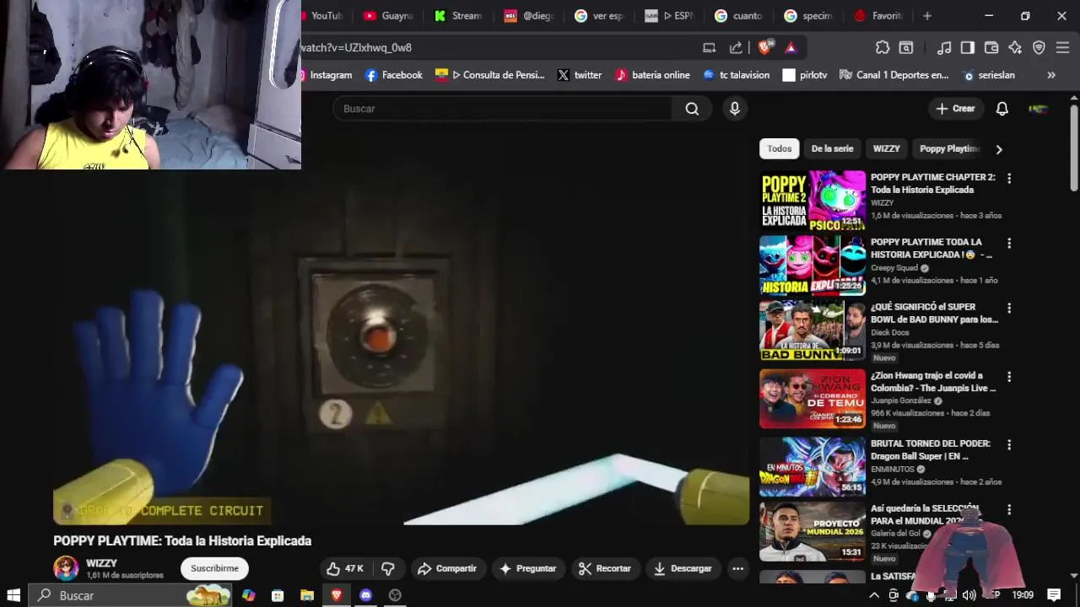The height and width of the screenshot is (607, 1080).
Task: Open the WIZZY channel name link
Action: pyautogui.click(x=101, y=563)
